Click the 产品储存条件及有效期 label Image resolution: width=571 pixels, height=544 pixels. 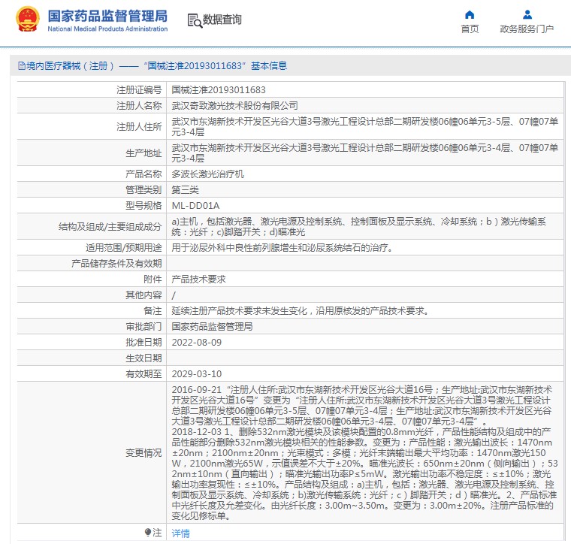coord(116,264)
